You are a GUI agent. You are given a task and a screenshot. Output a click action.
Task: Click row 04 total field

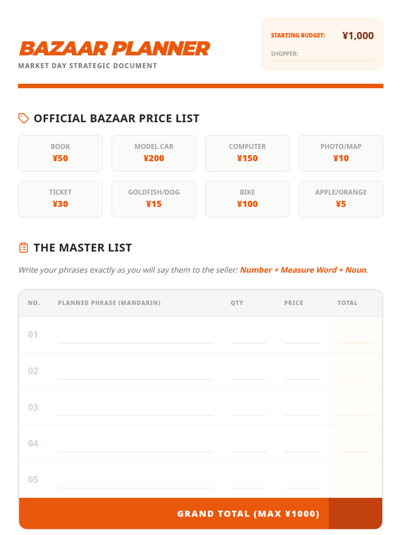click(x=355, y=445)
